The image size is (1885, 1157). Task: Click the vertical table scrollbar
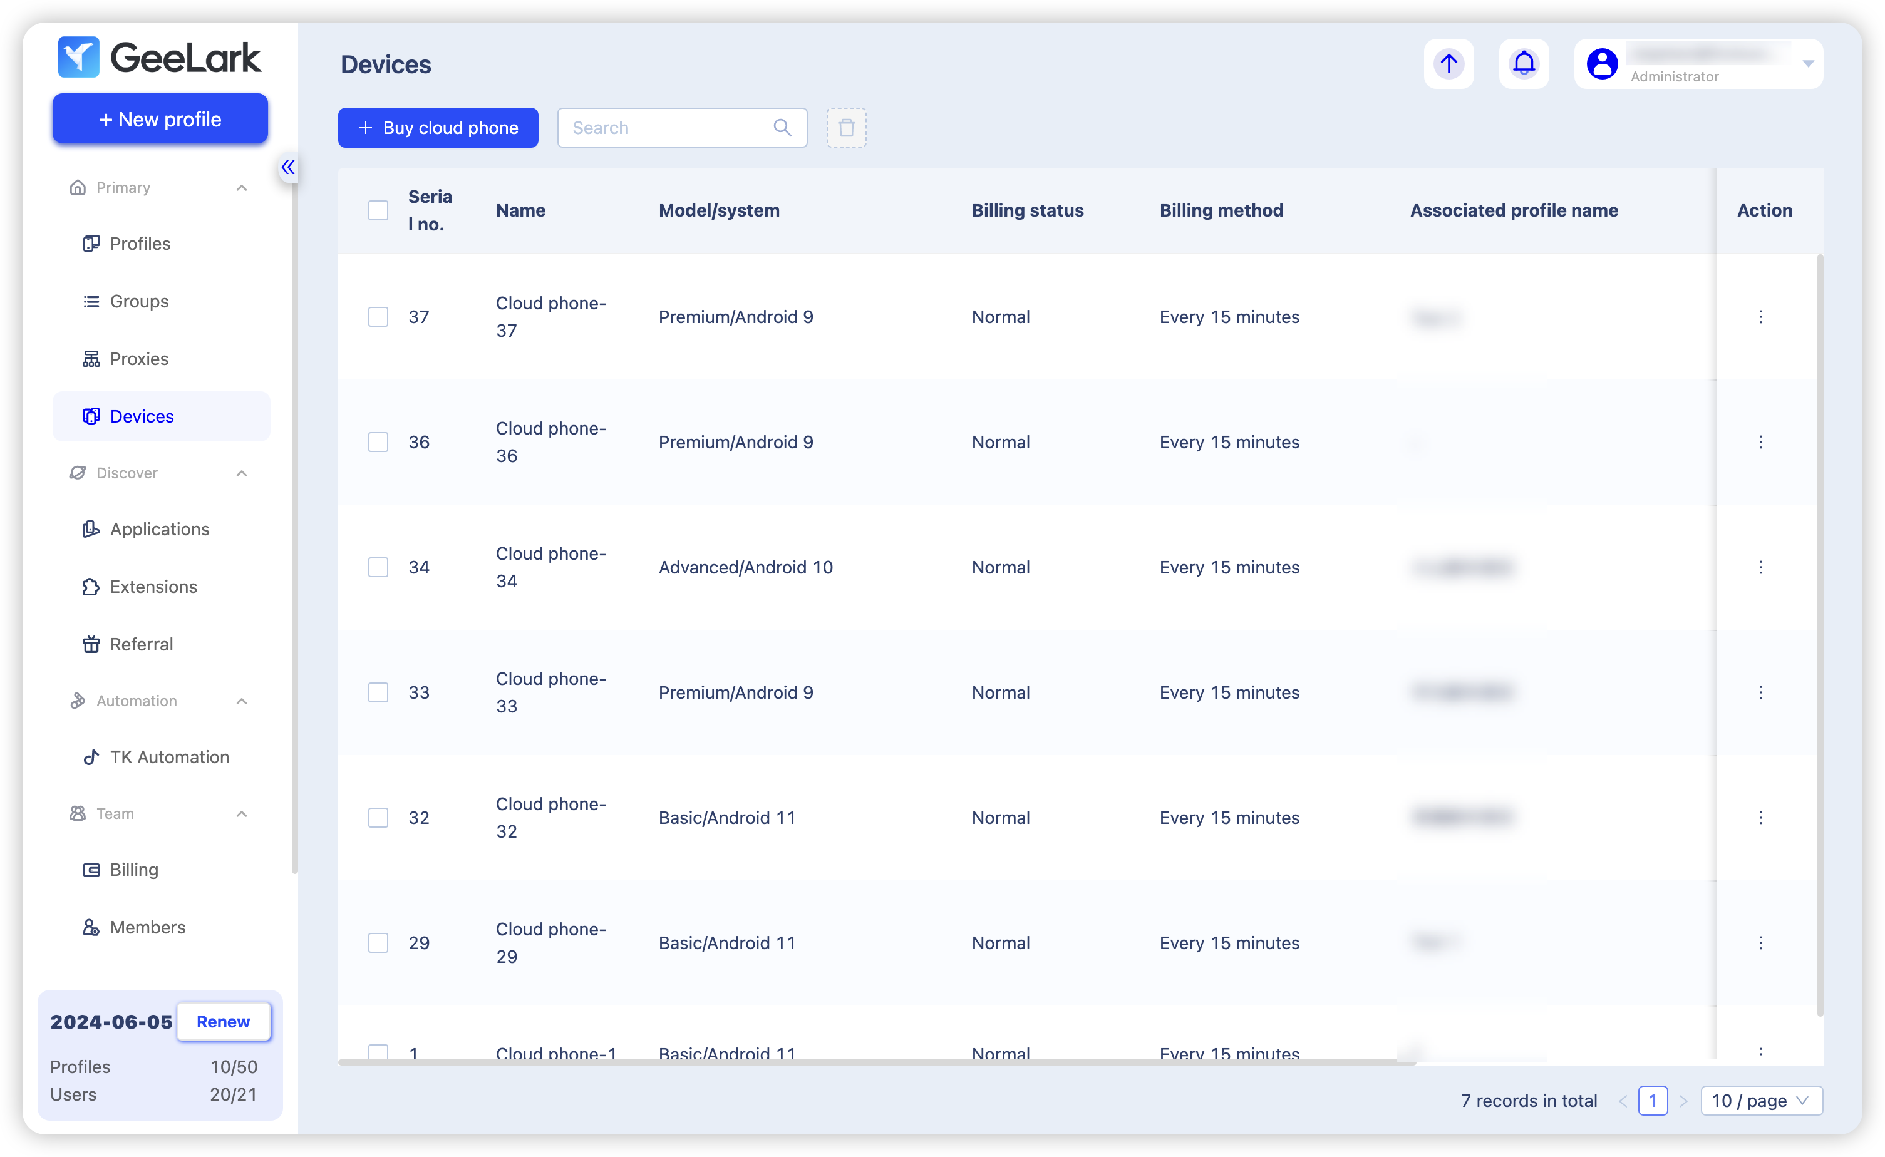[x=1819, y=635]
